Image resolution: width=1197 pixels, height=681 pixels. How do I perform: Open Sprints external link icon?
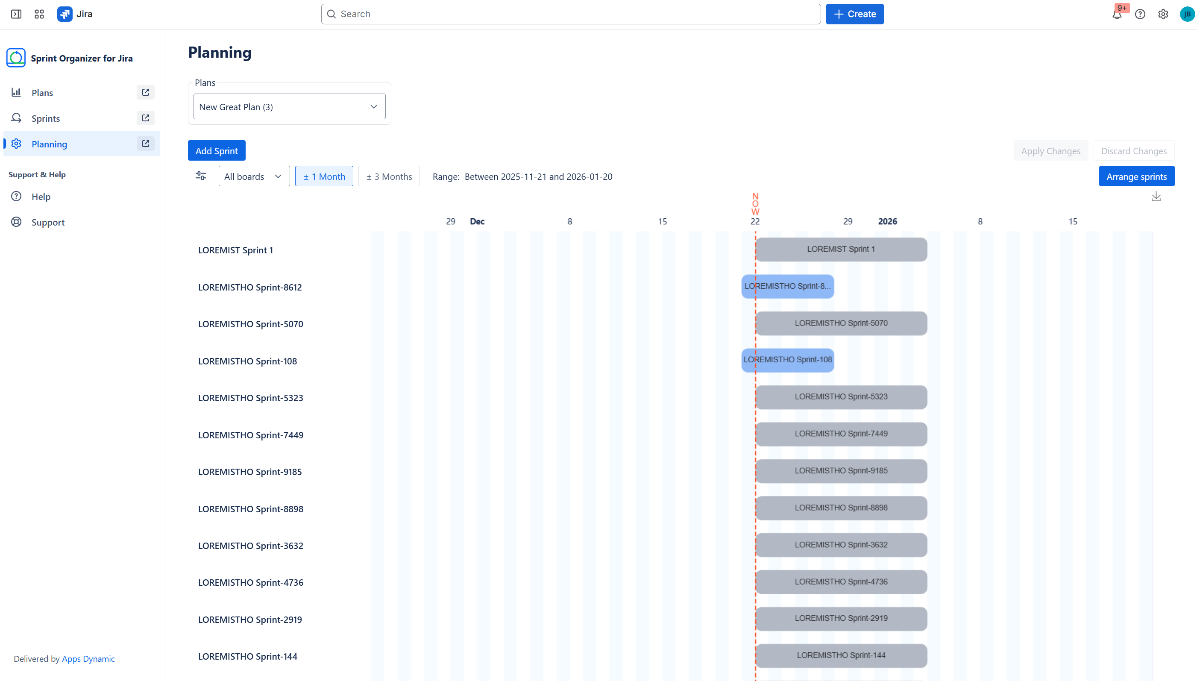point(145,118)
